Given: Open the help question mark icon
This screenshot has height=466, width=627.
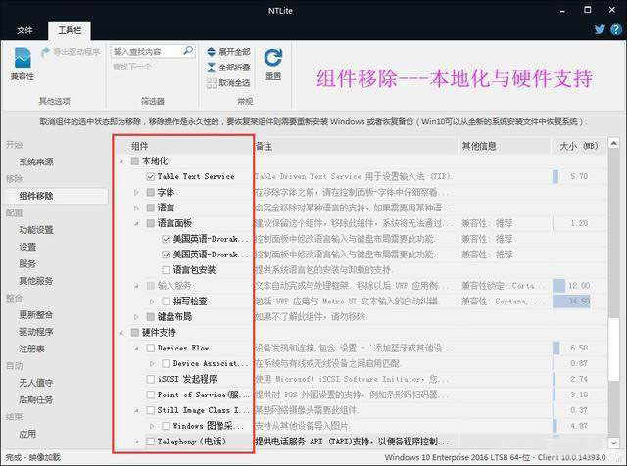Looking at the screenshot, I should pyautogui.click(x=616, y=29).
